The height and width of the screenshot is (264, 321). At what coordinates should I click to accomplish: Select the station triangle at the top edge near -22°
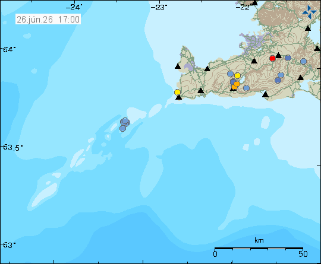click(x=254, y=2)
